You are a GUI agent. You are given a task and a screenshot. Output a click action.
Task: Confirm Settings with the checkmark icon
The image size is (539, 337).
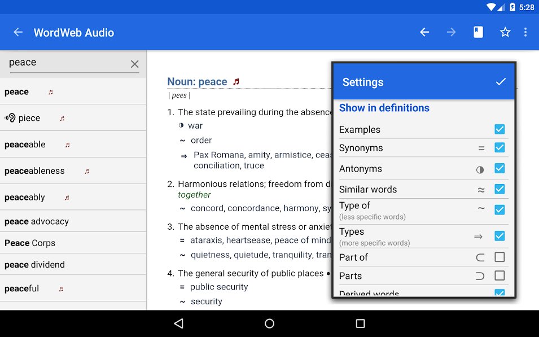pyautogui.click(x=501, y=81)
